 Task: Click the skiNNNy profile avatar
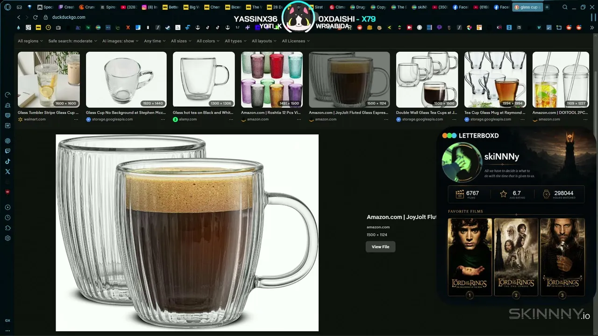tap(462, 162)
